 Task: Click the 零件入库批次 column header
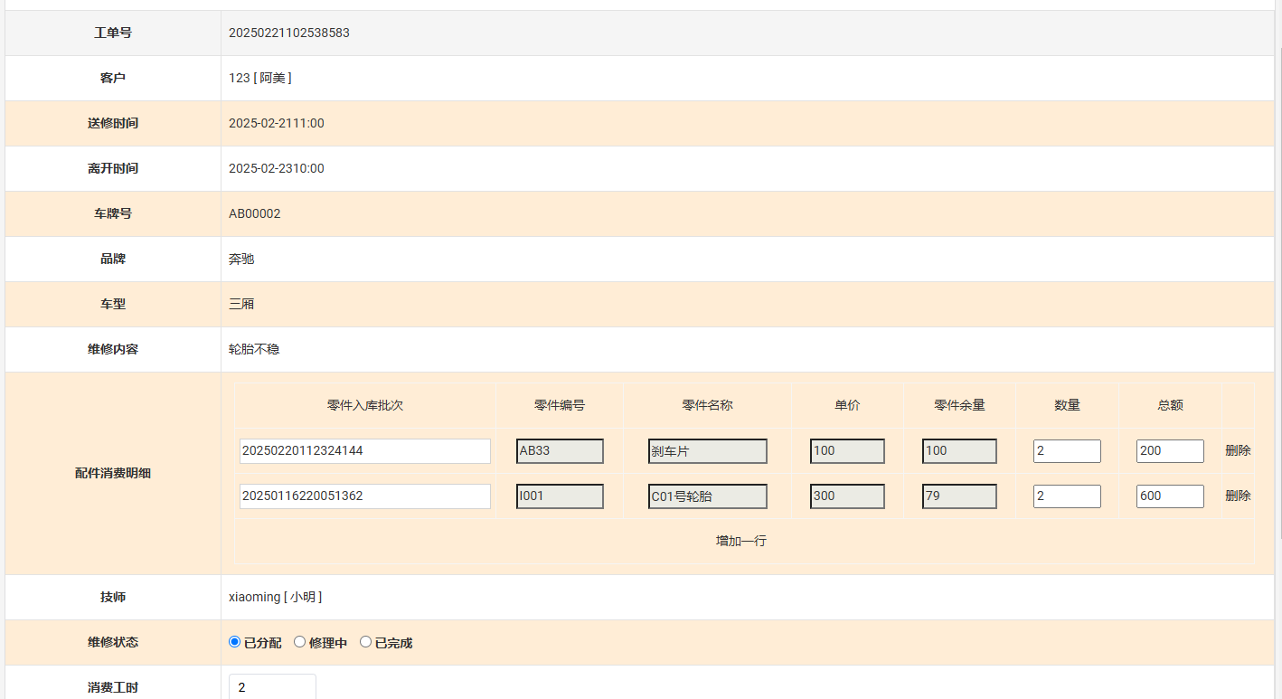point(364,405)
